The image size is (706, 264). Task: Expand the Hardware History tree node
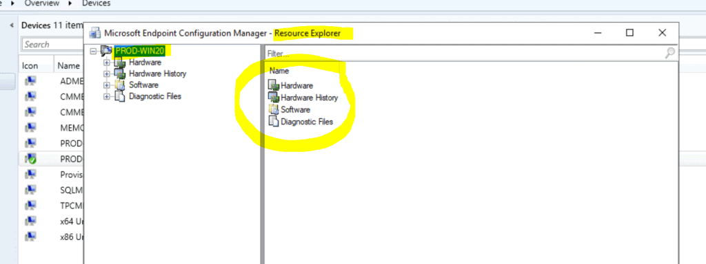click(107, 74)
